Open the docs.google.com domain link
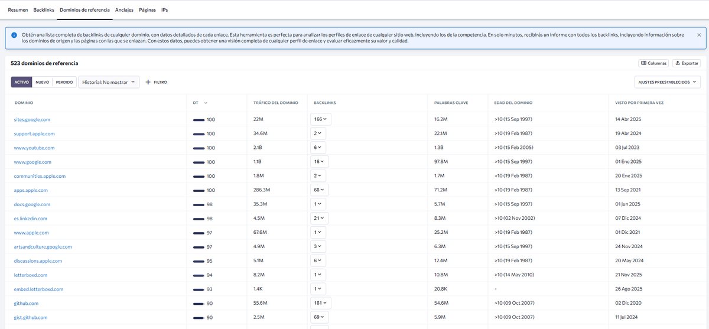The width and height of the screenshot is (709, 329). point(32,204)
